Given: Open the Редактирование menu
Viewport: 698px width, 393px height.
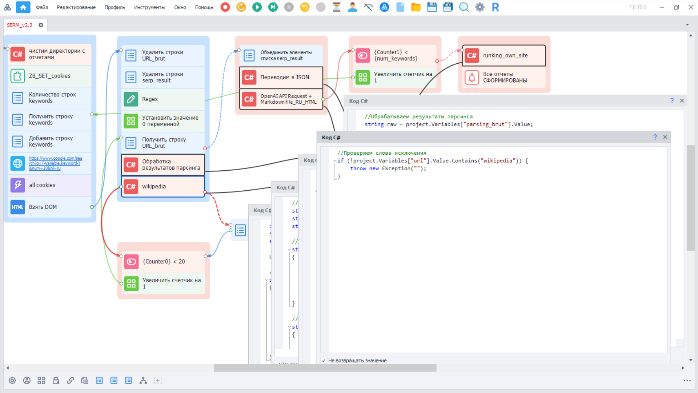Looking at the screenshot, I should click(x=76, y=7).
